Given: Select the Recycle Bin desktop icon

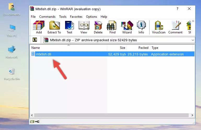Looking at the screenshot, I should click(x=12, y=74).
